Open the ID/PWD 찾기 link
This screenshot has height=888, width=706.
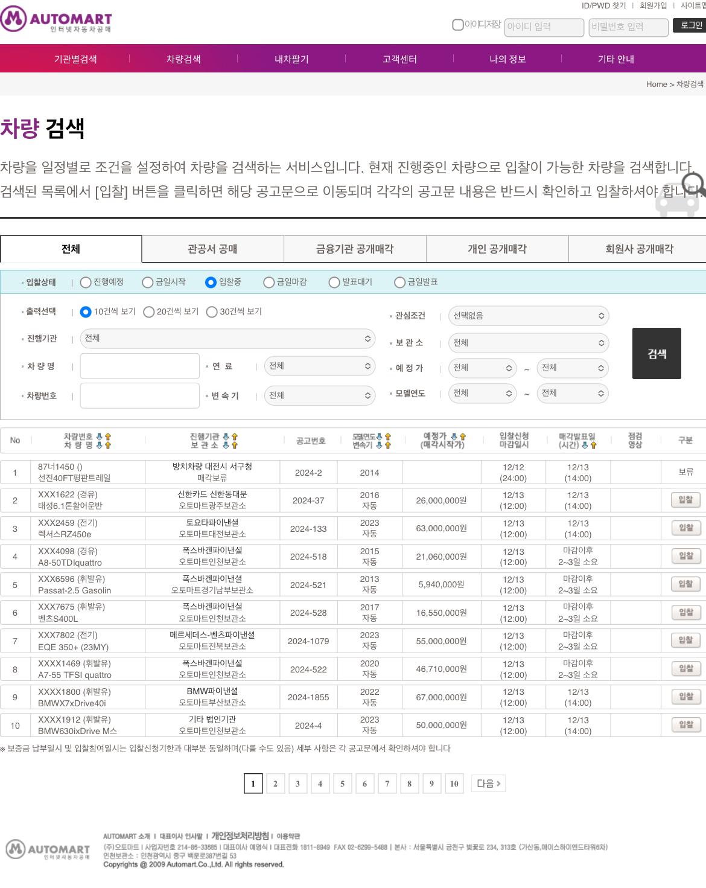pyautogui.click(x=603, y=5)
